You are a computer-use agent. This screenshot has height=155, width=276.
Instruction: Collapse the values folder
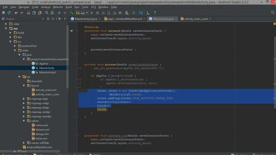24,121
